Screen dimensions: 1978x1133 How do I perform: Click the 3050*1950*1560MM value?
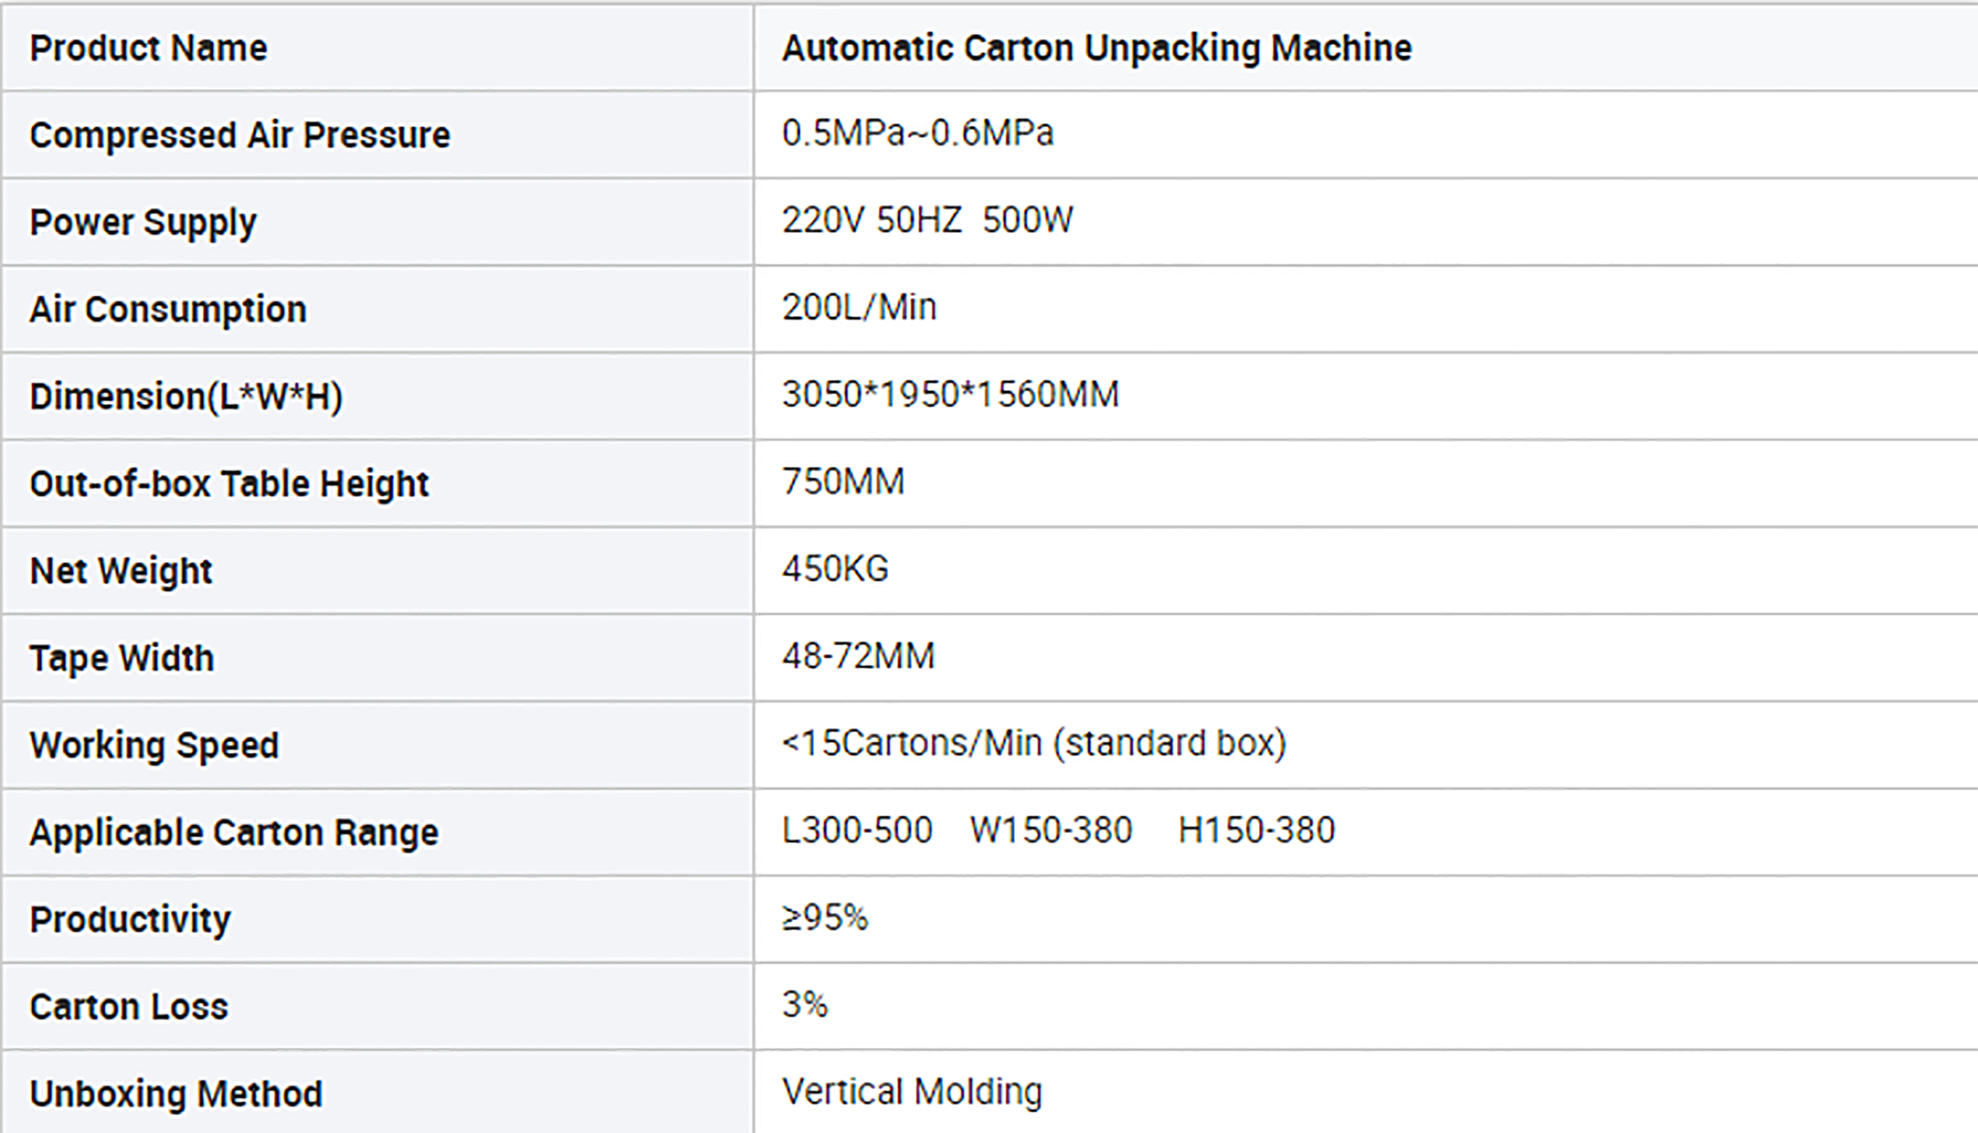[950, 395]
